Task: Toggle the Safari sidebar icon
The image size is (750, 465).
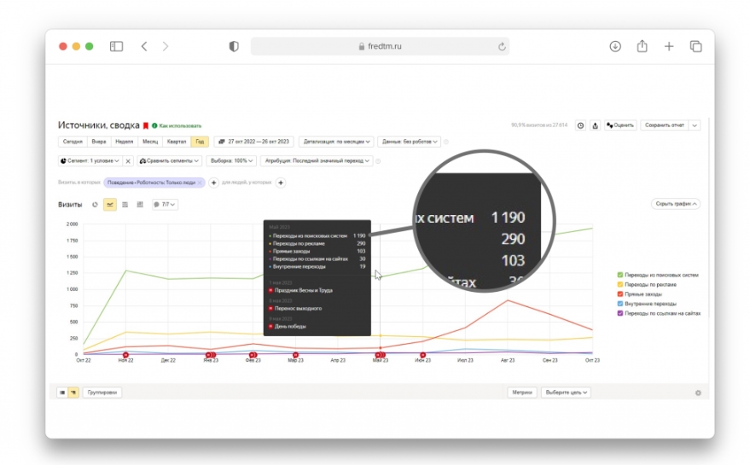Action: (x=116, y=46)
